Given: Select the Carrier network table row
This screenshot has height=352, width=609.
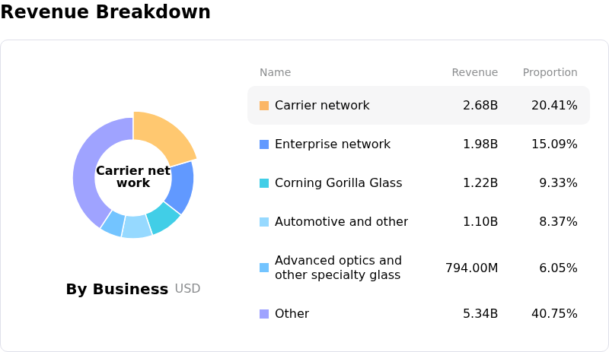Looking at the screenshot, I should coord(418,106).
